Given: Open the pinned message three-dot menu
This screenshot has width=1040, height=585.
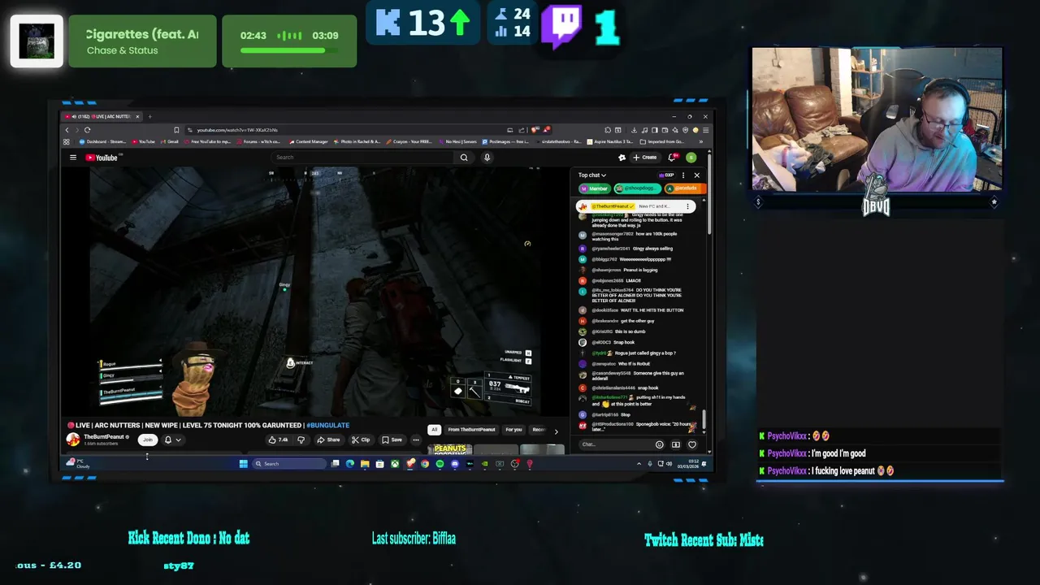Looking at the screenshot, I should click(687, 206).
